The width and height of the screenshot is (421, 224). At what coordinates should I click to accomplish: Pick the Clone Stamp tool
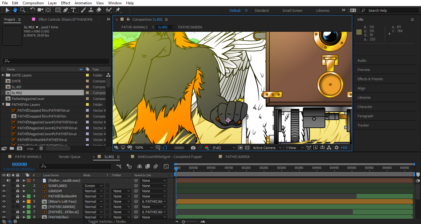pos(91,10)
